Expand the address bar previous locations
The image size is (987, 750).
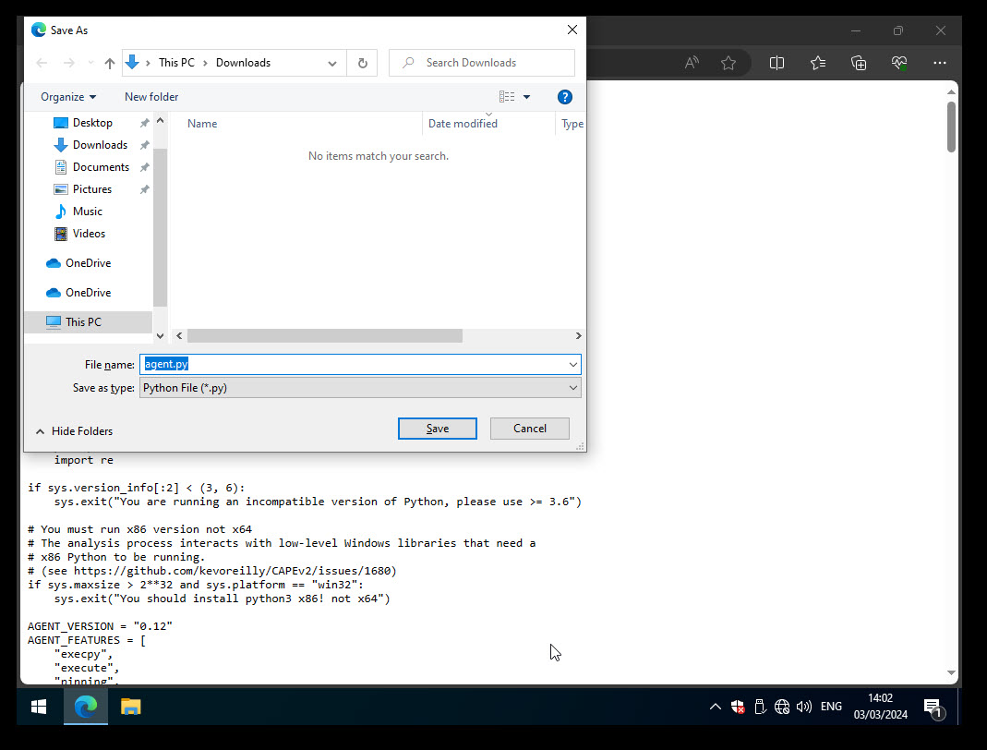(331, 63)
